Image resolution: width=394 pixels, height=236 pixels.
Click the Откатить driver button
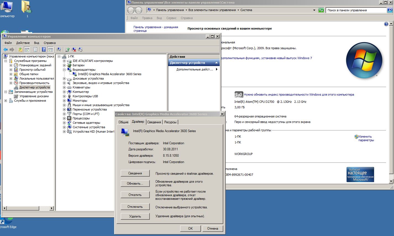135,195
